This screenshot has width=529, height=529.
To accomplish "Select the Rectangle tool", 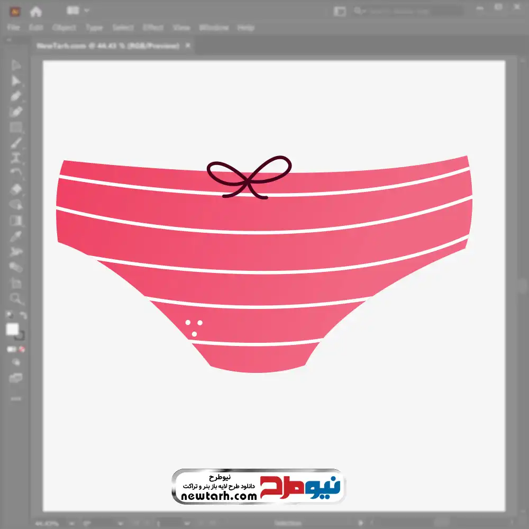I will (16, 127).
